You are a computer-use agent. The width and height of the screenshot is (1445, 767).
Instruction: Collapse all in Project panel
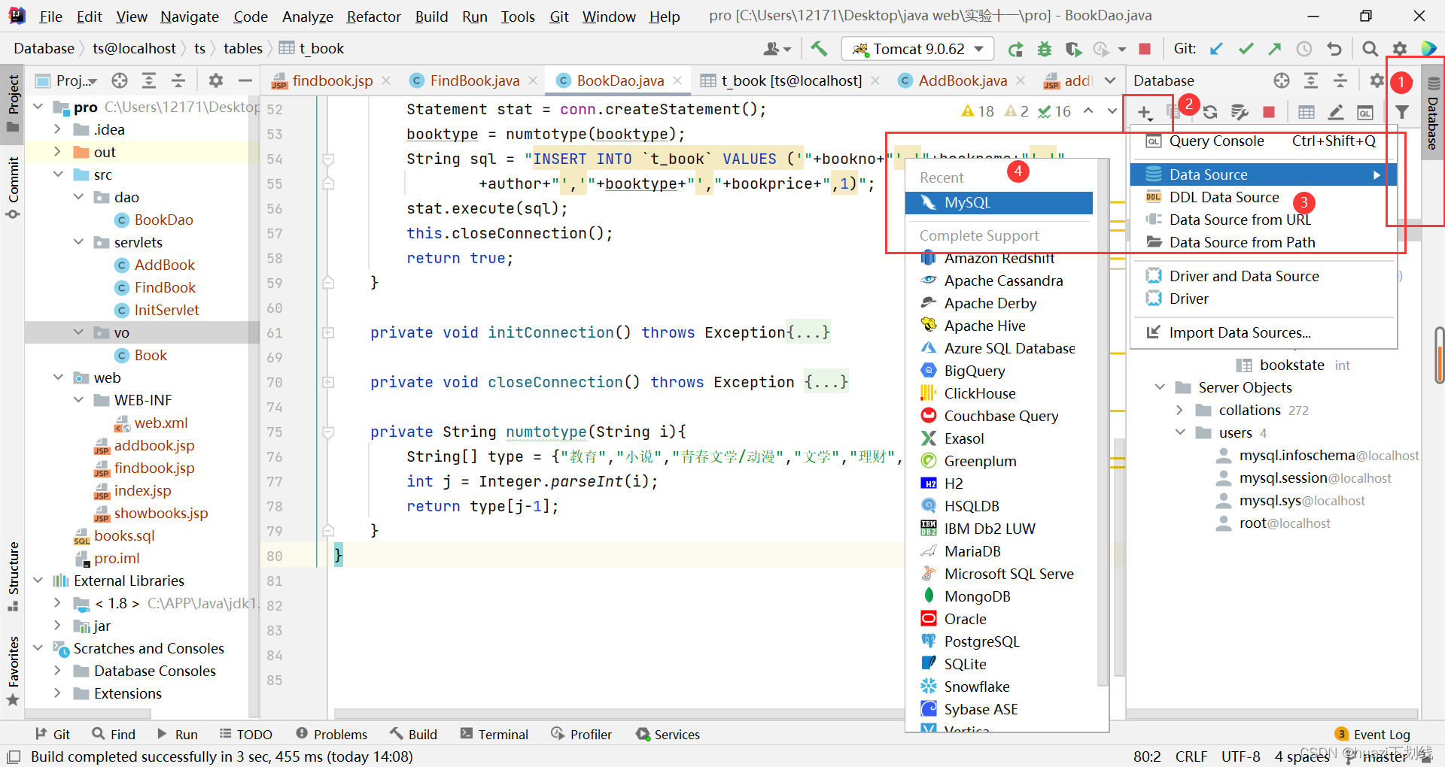(x=178, y=80)
